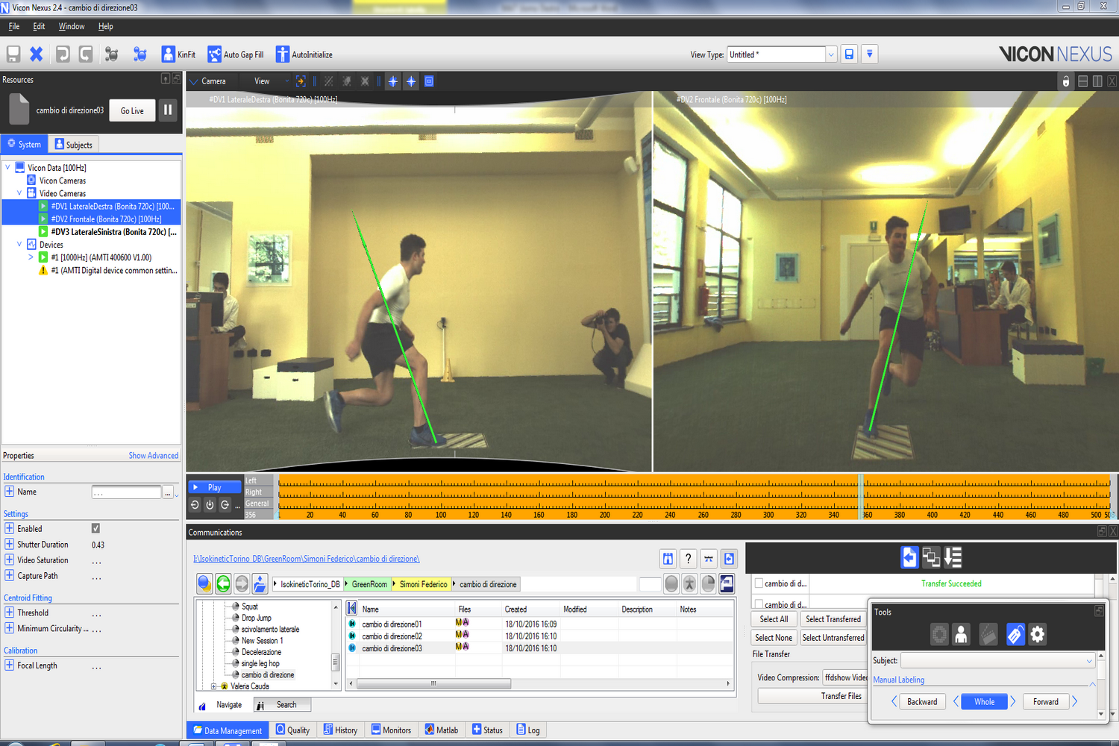Check the first cambio di d... transfer checkbox
Image resolution: width=1119 pixels, height=746 pixels.
[759, 583]
